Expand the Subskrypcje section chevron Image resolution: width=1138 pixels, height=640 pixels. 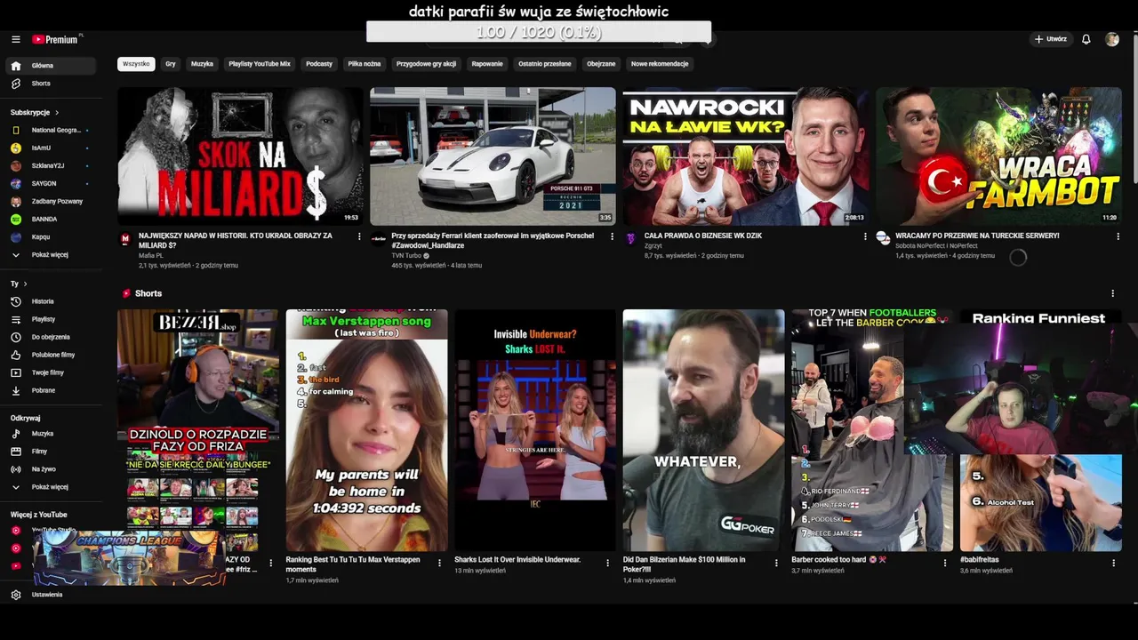point(57,113)
